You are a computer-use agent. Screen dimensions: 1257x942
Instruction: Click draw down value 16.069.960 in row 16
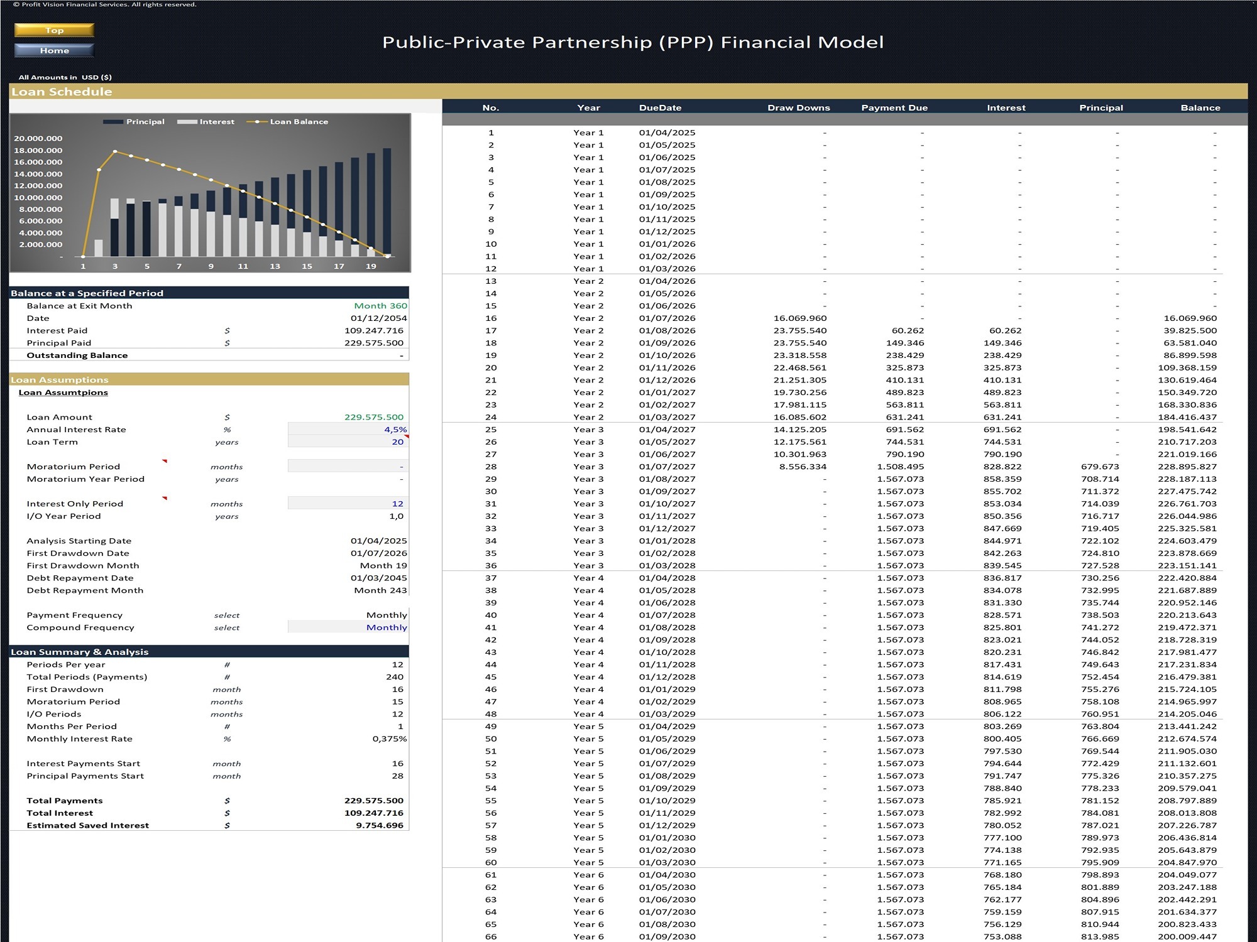pos(799,318)
